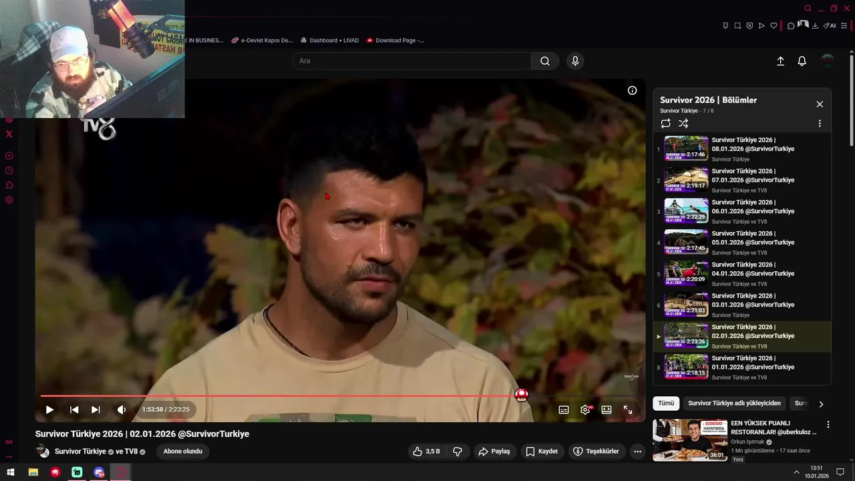Image resolution: width=855 pixels, height=481 pixels.
Task: Open options for Orkun Işıtmak video
Action: coord(828,425)
